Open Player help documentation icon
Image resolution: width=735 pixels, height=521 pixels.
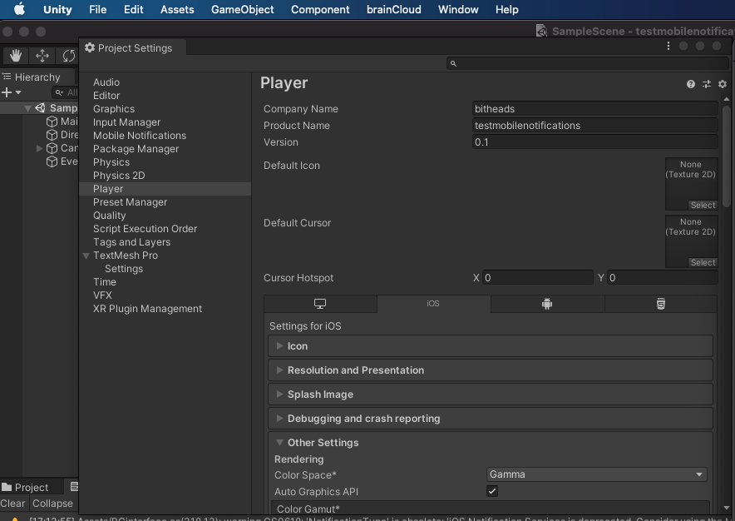tap(690, 84)
